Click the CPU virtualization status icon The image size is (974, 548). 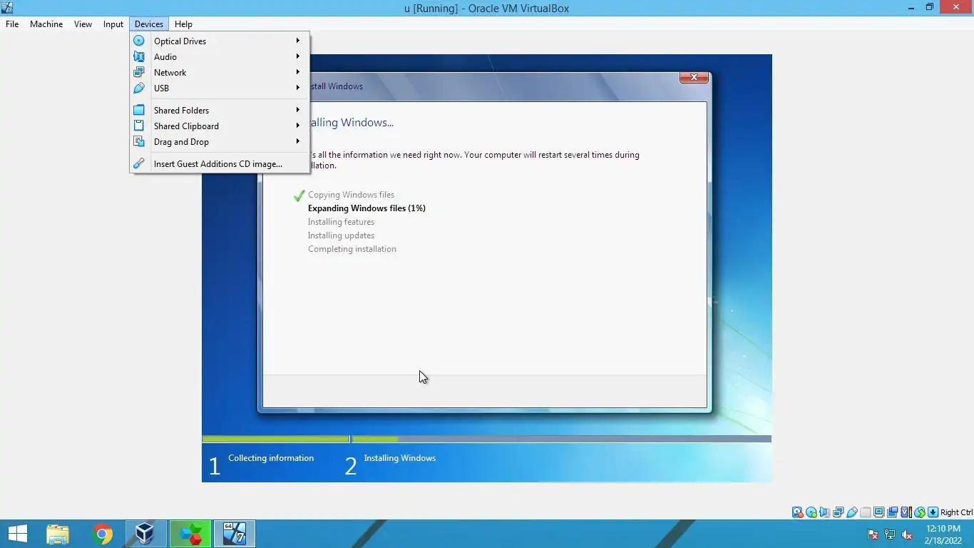pos(906,512)
